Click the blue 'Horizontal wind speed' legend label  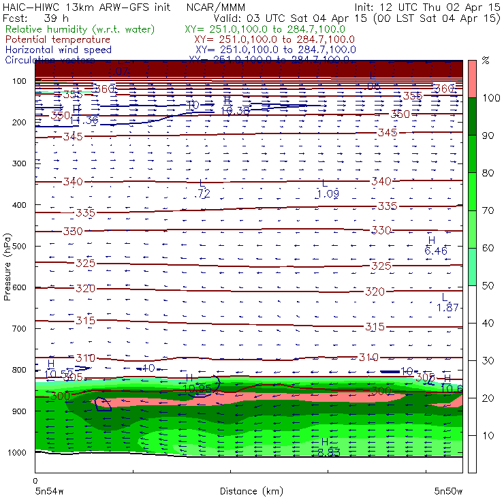point(58,50)
